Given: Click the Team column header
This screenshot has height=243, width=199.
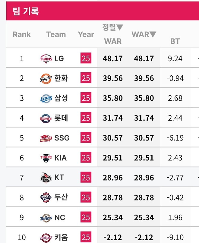Looking at the screenshot, I should coord(56,34).
